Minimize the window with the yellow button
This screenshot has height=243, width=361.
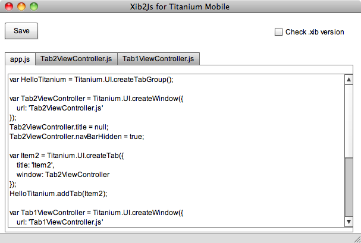(21, 7)
